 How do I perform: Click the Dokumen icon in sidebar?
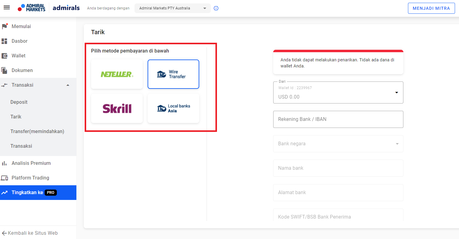pyautogui.click(x=4, y=71)
